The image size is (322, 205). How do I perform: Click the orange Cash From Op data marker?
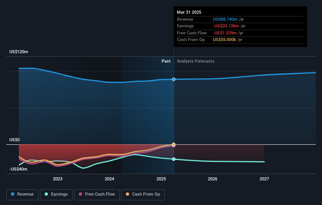(174, 144)
